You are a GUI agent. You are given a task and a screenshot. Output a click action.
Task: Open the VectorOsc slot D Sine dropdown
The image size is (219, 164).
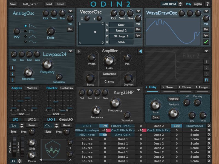click(x=121, y=42)
